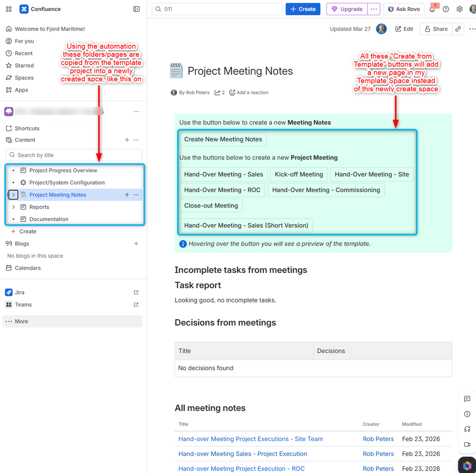Click the video camera icon in right rail

pyautogui.click(x=467, y=444)
